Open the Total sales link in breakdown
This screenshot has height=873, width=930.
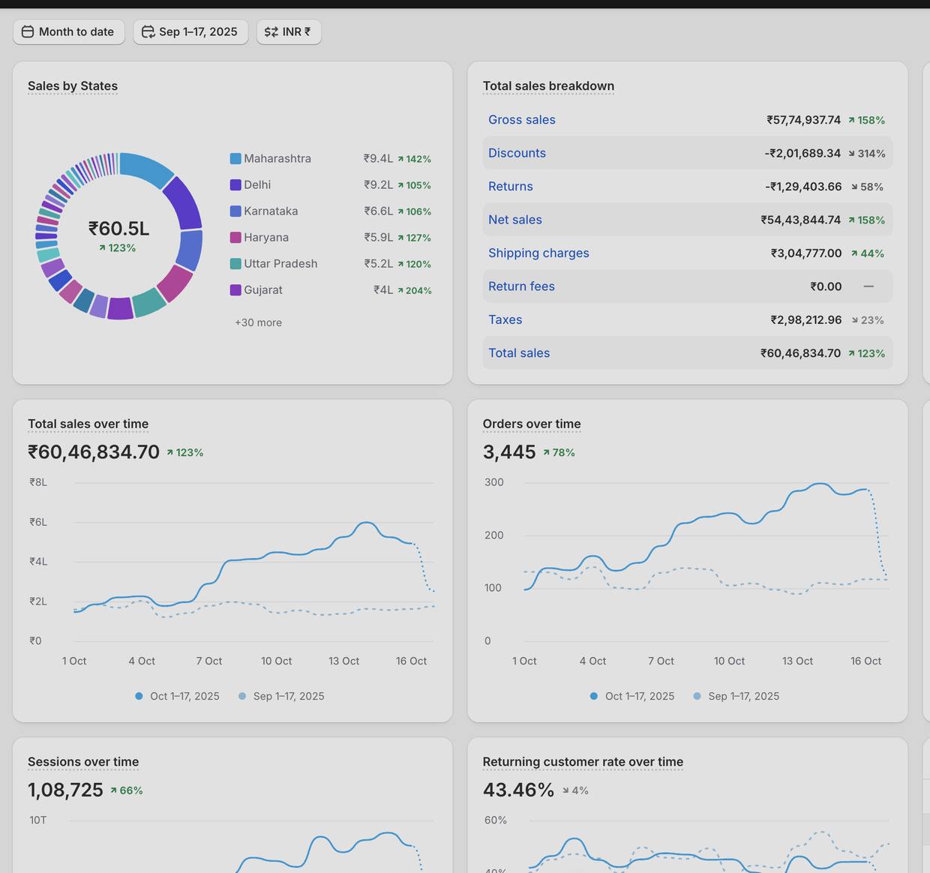[x=519, y=353]
